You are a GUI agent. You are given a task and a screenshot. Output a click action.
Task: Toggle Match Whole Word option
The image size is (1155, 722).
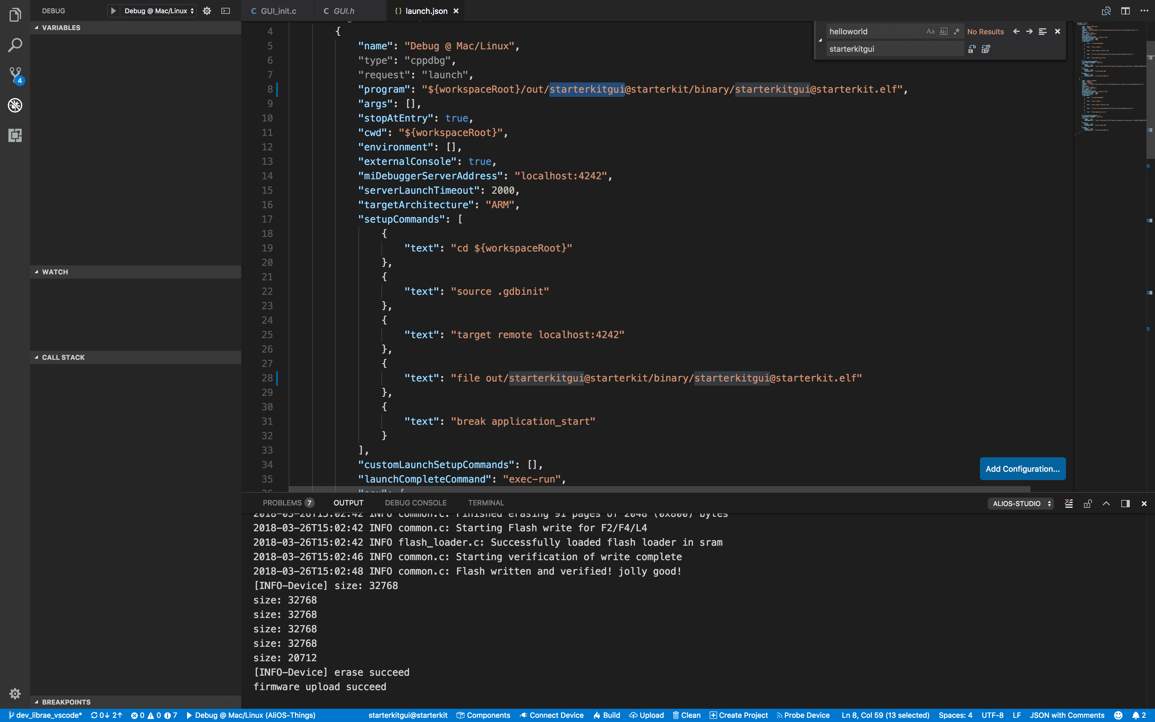point(944,32)
